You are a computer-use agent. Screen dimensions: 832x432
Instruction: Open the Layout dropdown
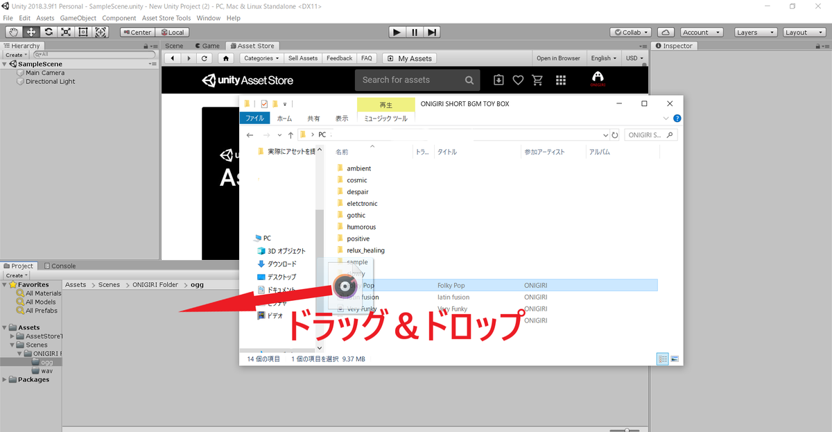tap(804, 31)
